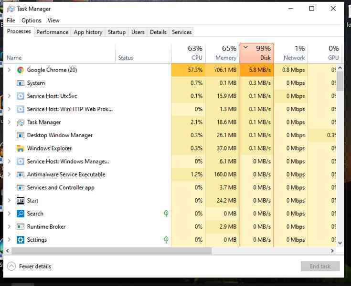This screenshot has height=286, width=351.
Task: Click the Desktop Window Manager icon
Action: pos(21,135)
